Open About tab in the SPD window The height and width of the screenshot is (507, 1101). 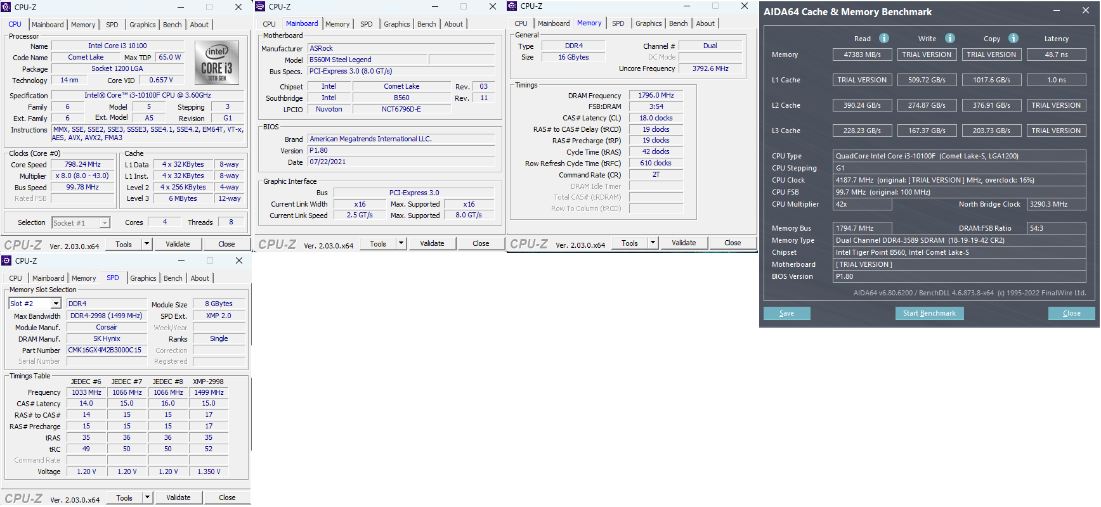tap(200, 278)
